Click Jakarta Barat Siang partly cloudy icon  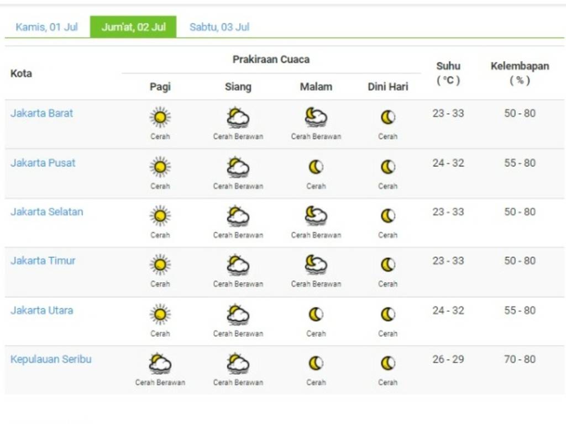[x=238, y=118]
